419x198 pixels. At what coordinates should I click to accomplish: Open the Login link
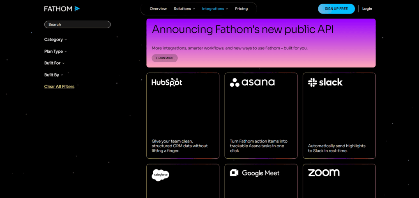pyautogui.click(x=367, y=9)
